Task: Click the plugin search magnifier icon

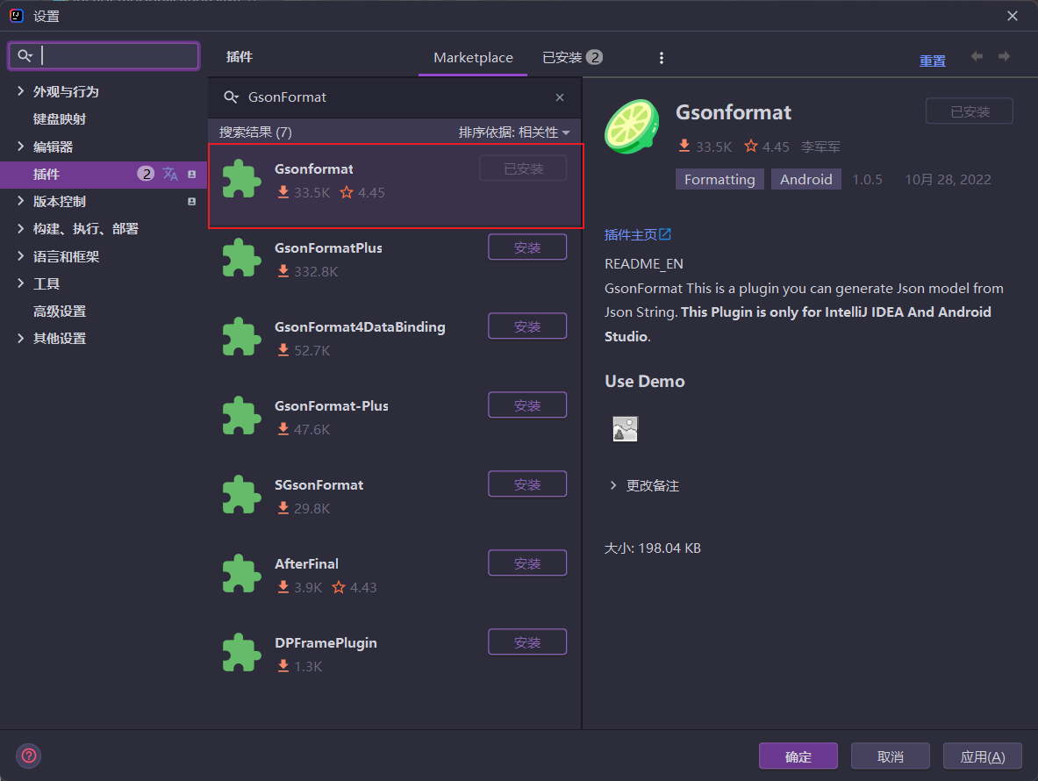Action: (231, 97)
